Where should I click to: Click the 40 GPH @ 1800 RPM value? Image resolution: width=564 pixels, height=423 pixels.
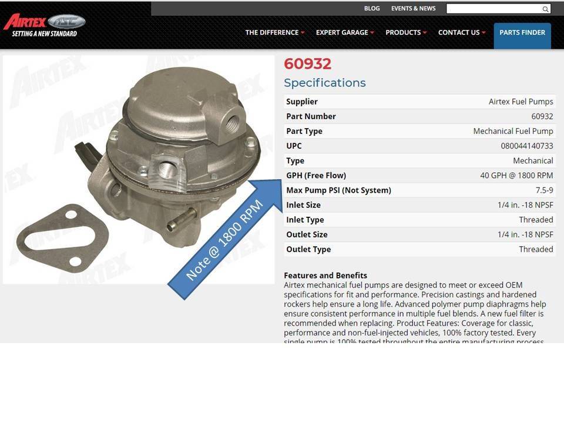pyautogui.click(x=516, y=176)
